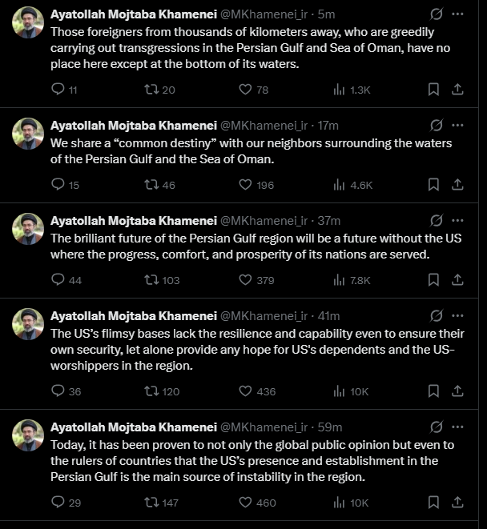Click the profile avatar of the 17m tweet

tap(28, 134)
